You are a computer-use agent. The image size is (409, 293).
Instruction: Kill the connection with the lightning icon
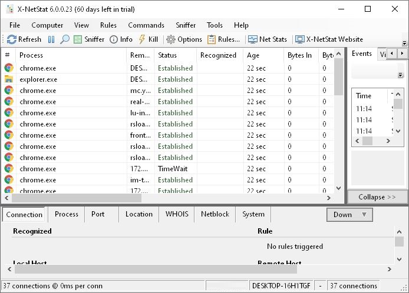(x=149, y=39)
